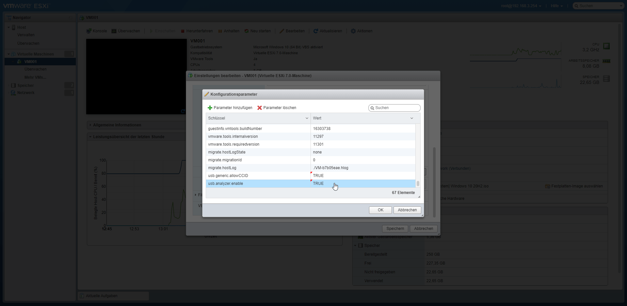Open the Wert column dropdown arrow

[x=411, y=118]
